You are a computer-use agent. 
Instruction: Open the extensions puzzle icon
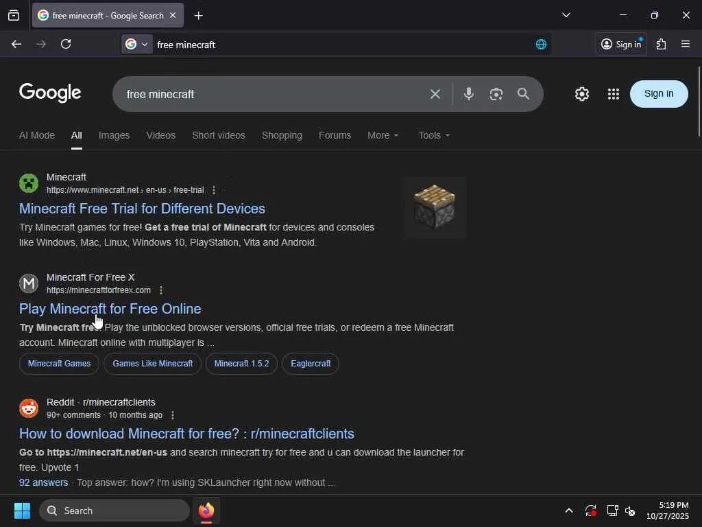coord(662,44)
